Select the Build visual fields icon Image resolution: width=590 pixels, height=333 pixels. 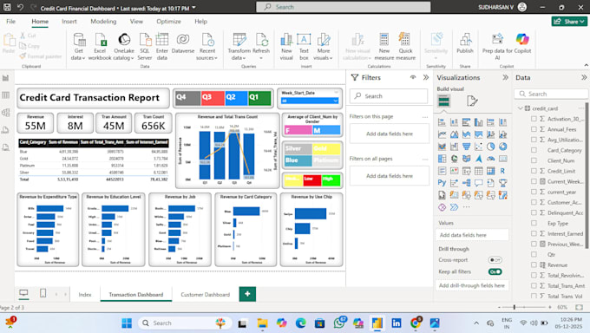pos(444,101)
